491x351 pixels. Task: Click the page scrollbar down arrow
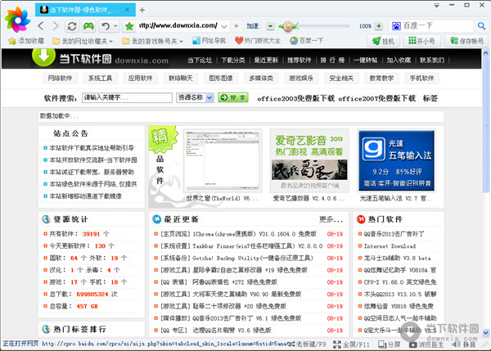click(485, 332)
